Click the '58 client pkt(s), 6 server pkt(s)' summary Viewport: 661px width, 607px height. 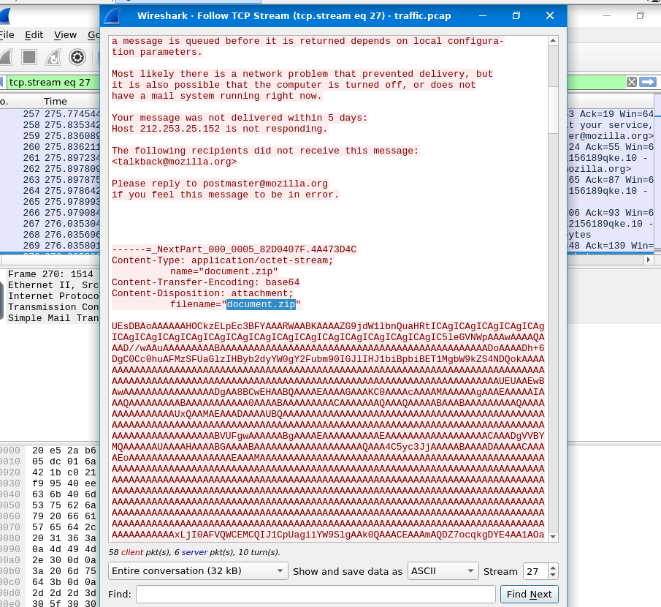[x=194, y=552]
